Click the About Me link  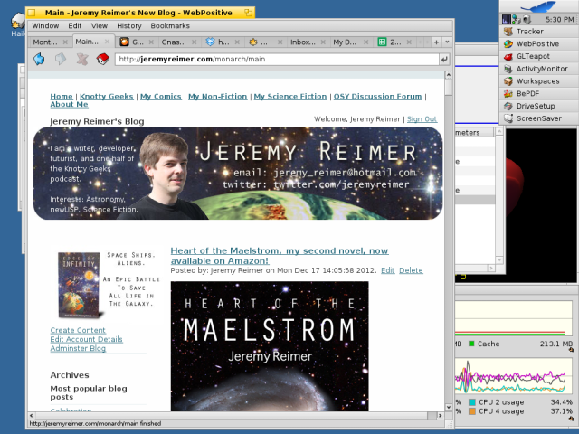pyautogui.click(x=69, y=105)
